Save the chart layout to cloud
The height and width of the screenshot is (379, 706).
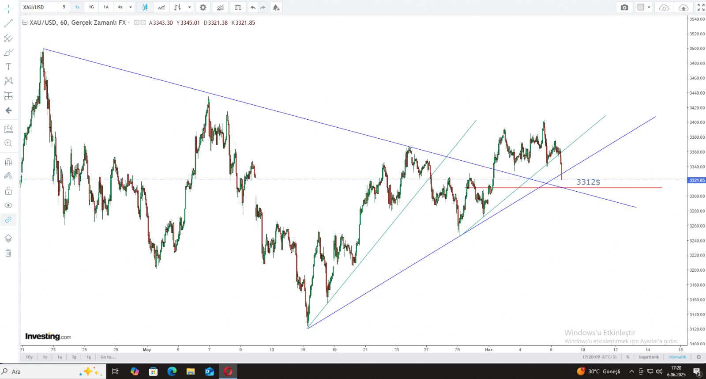coord(683,7)
